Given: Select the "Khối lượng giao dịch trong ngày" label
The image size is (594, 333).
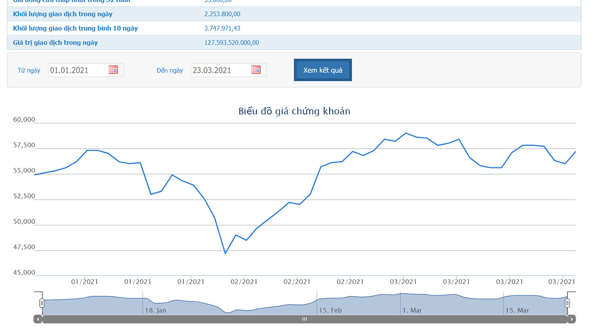Looking at the screenshot, I should click(63, 14).
